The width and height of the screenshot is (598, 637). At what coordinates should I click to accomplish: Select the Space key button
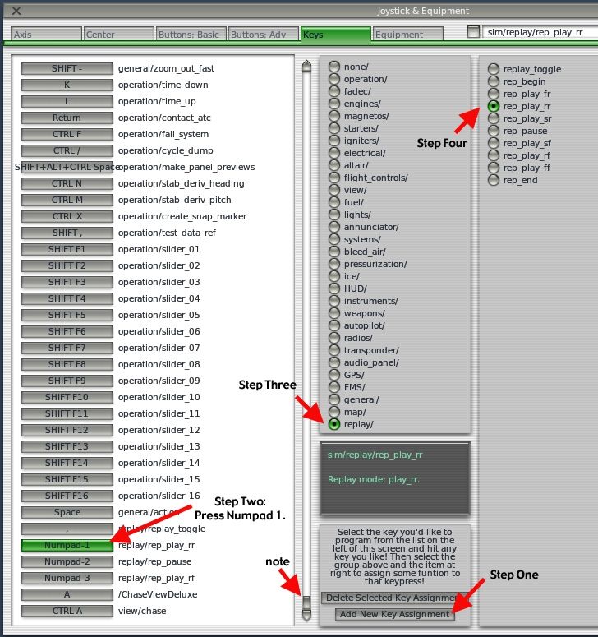pyautogui.click(x=67, y=512)
